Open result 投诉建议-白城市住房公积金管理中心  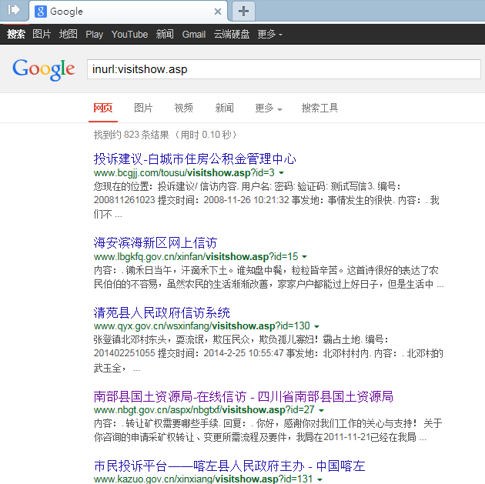195,159
